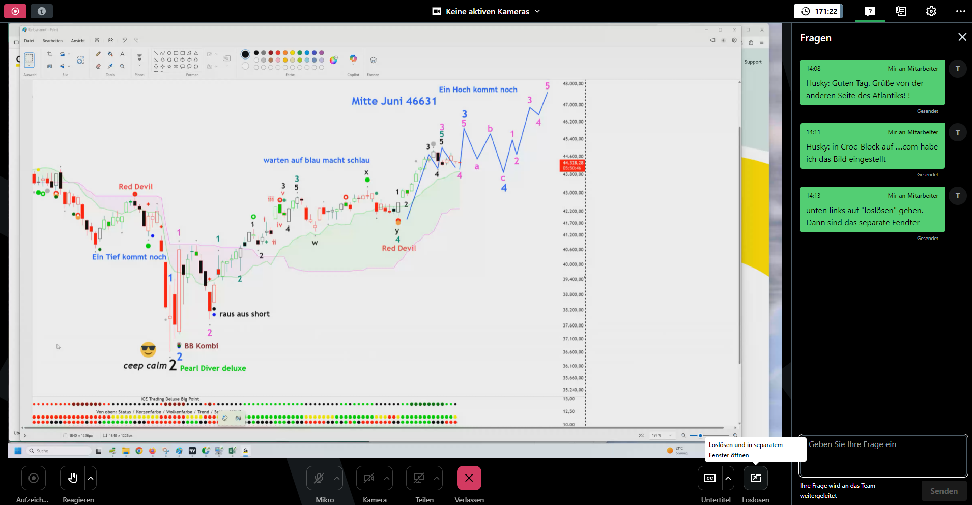Open the settings gear
The width and height of the screenshot is (972, 505).
point(931,11)
